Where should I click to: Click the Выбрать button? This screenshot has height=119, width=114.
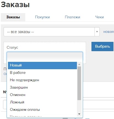coord(102,47)
